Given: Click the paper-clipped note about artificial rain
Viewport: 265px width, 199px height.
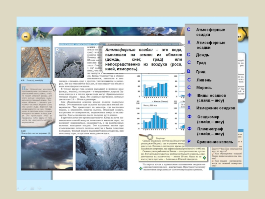Looking at the screenshot, I should pos(37,106).
